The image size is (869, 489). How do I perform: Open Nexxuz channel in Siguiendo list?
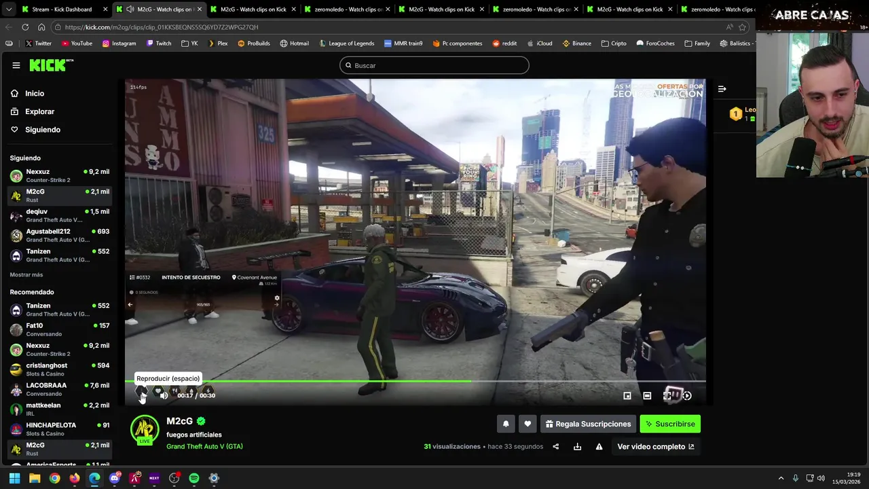point(60,176)
